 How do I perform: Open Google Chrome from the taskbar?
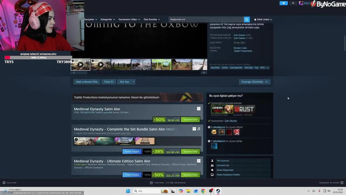point(203,191)
